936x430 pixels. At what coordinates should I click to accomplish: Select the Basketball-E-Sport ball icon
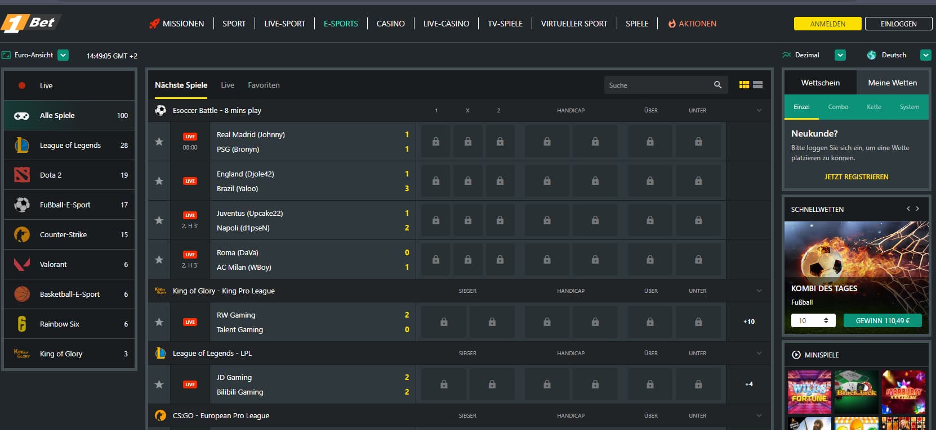(21, 294)
